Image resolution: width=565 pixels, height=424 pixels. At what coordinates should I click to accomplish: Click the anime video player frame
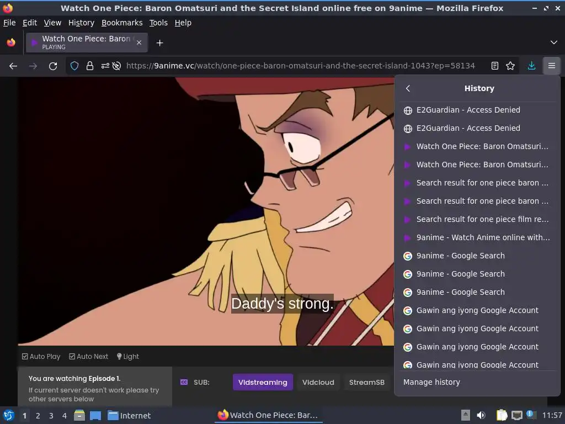point(206,211)
